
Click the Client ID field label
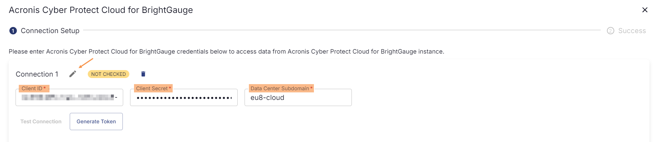pyautogui.click(x=34, y=88)
